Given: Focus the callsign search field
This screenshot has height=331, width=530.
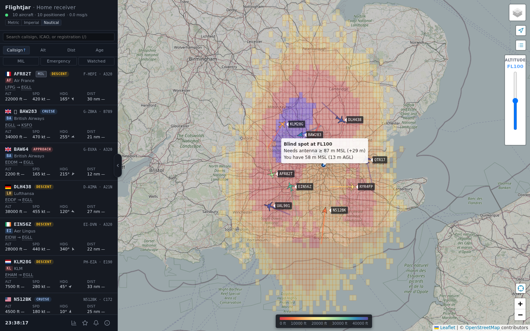Looking at the screenshot, I should (59, 37).
